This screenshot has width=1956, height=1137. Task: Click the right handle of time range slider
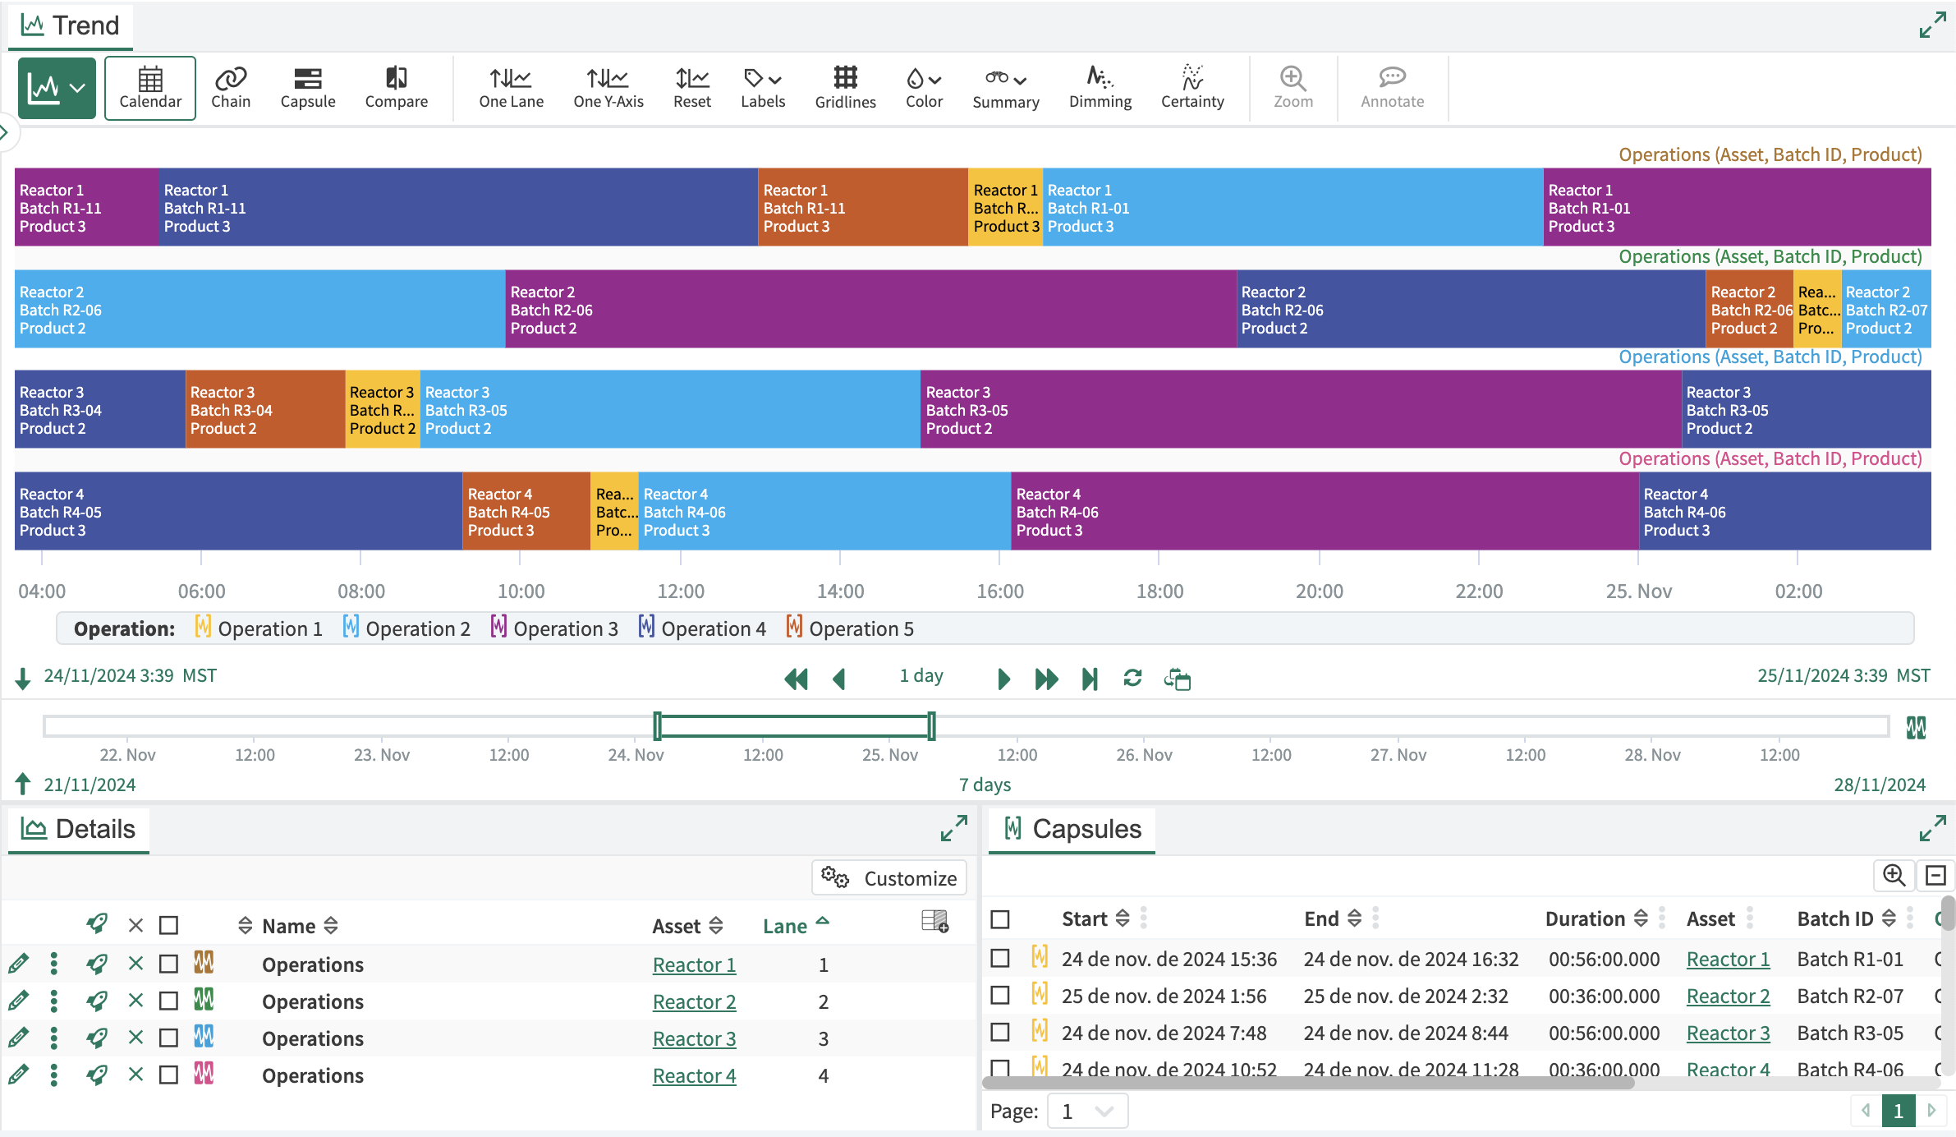931,726
